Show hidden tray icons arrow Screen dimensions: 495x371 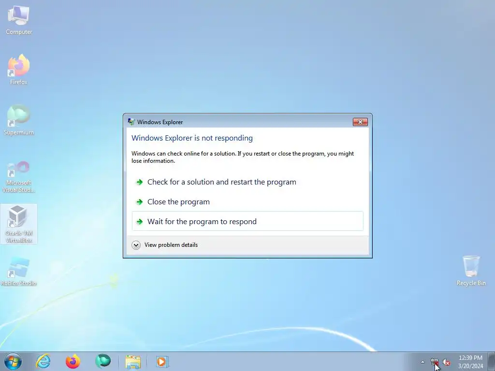click(x=422, y=362)
